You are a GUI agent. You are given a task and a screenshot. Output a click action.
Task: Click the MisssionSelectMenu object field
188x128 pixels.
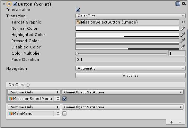coord(31,99)
